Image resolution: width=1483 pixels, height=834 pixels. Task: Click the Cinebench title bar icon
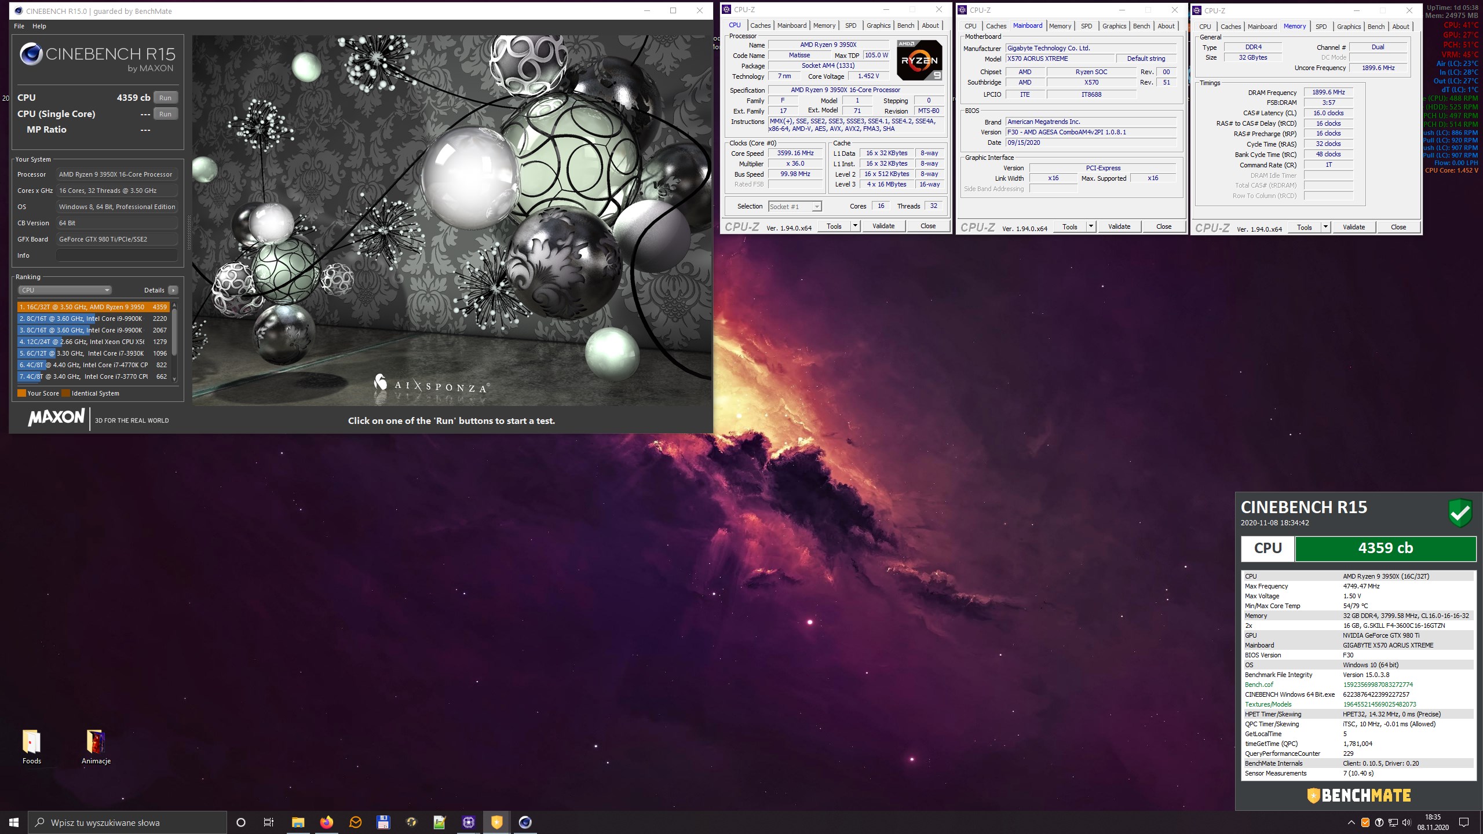click(18, 10)
